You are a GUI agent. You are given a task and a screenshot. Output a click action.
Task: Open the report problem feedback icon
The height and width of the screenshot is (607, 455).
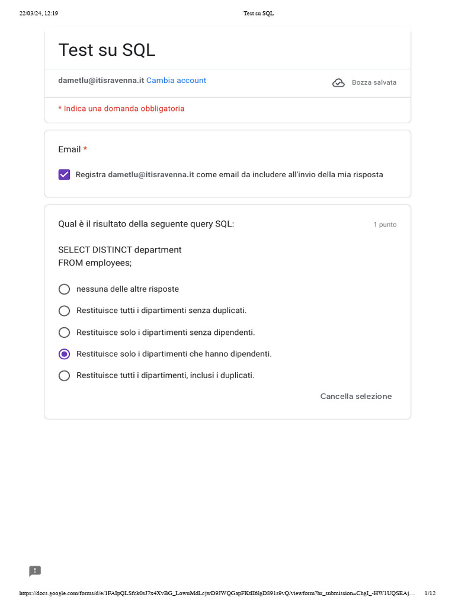35,571
